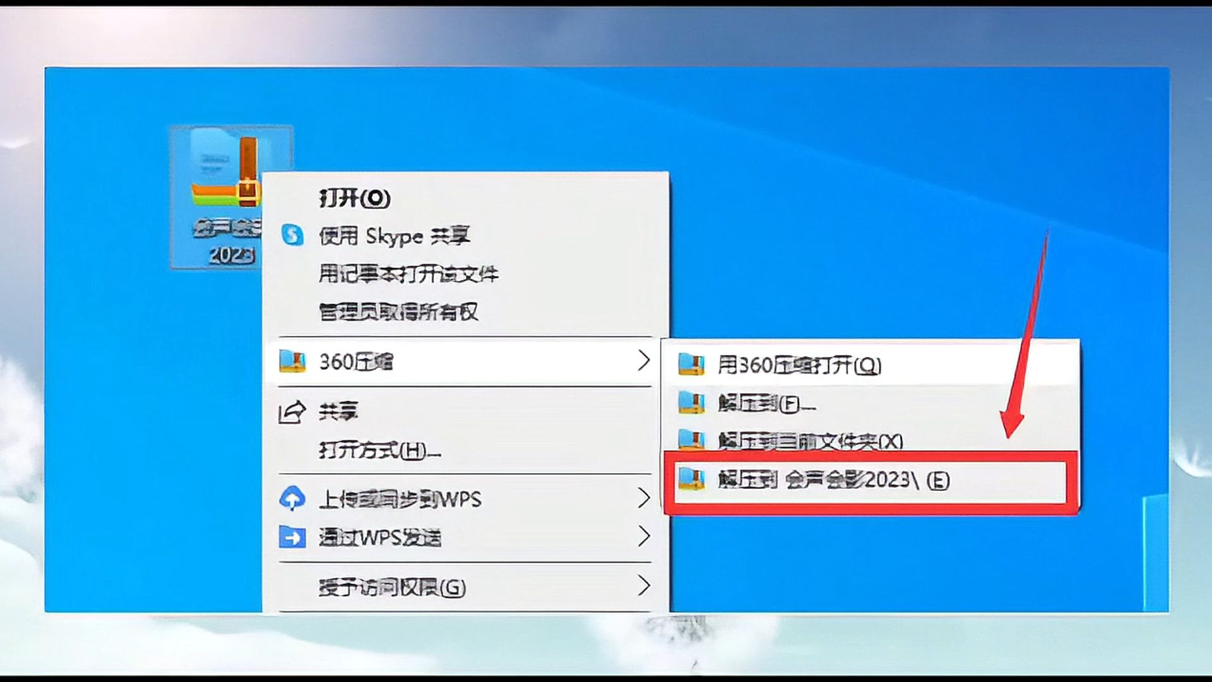Choose 共享 from the context menu
The height and width of the screenshot is (682, 1212).
[x=466, y=412]
